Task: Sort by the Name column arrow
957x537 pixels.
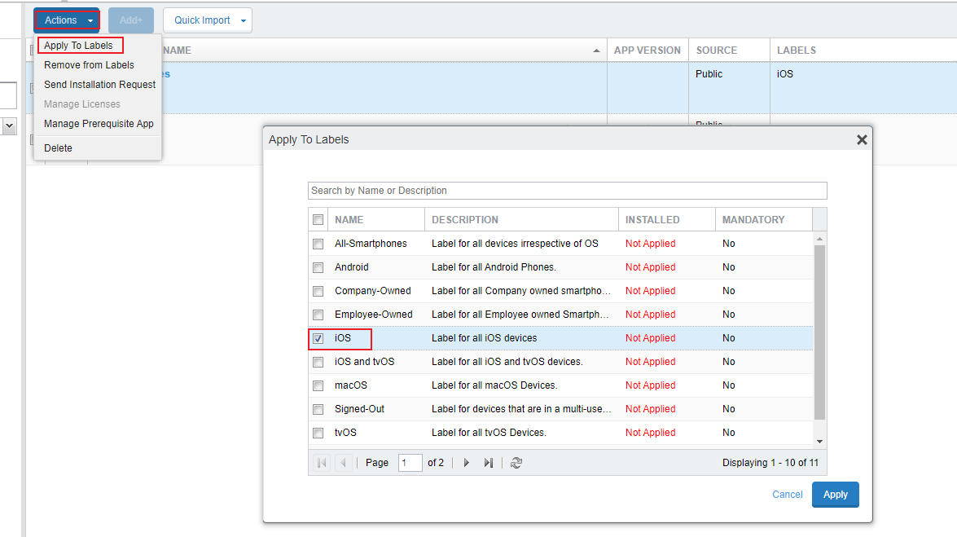Action: (x=598, y=51)
